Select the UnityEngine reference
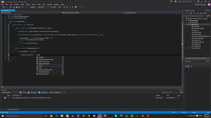 [197, 46]
